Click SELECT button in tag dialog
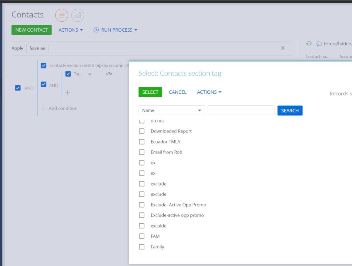Image resolution: width=352 pixels, height=266 pixels. (150, 92)
